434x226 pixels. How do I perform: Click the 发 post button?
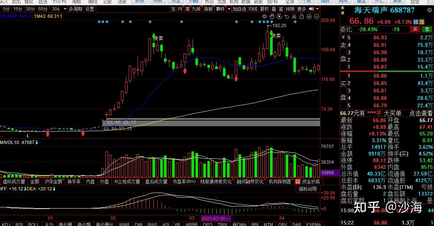point(173,9)
